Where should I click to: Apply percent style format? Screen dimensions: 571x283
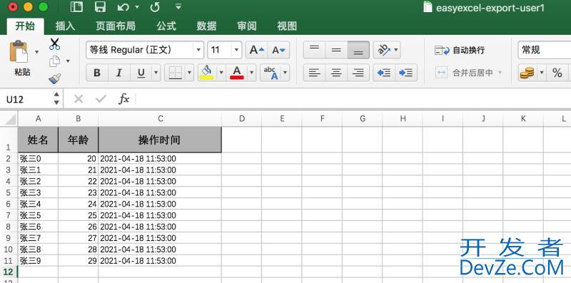pyautogui.click(x=557, y=73)
